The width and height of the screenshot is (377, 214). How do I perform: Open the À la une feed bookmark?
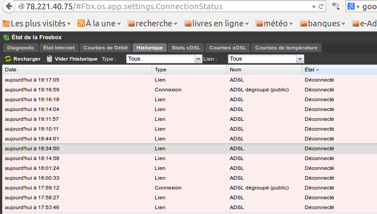coord(99,24)
